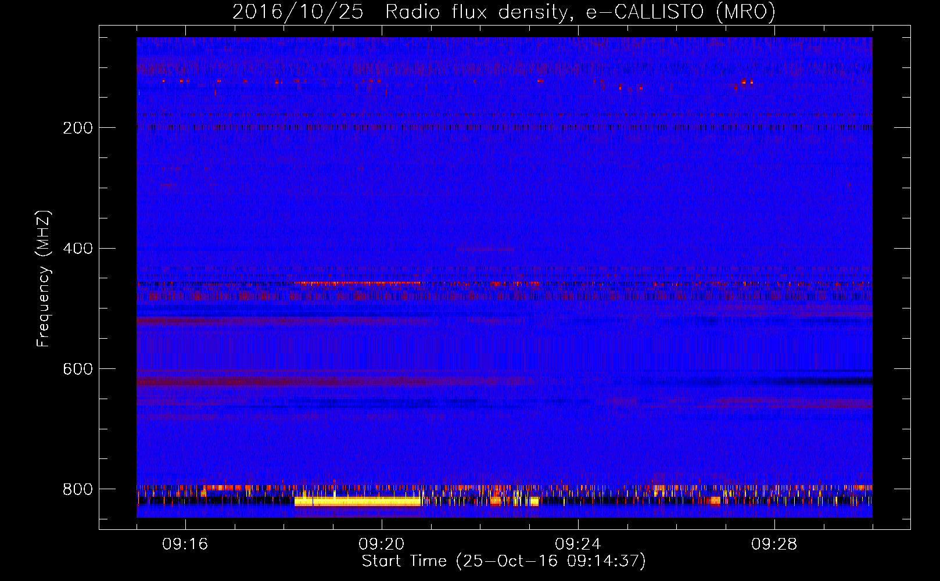The width and height of the screenshot is (940, 581).
Task: Click the dark red band near 620 MHz
Action: click(x=334, y=382)
